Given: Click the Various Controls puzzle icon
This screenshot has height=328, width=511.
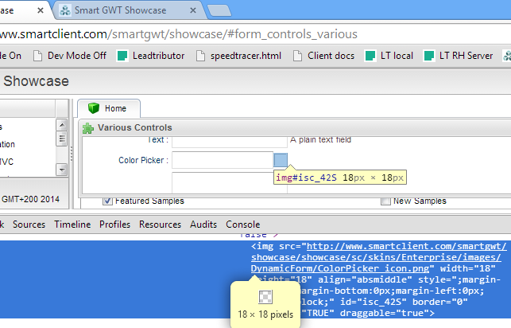Looking at the screenshot, I should [87, 127].
